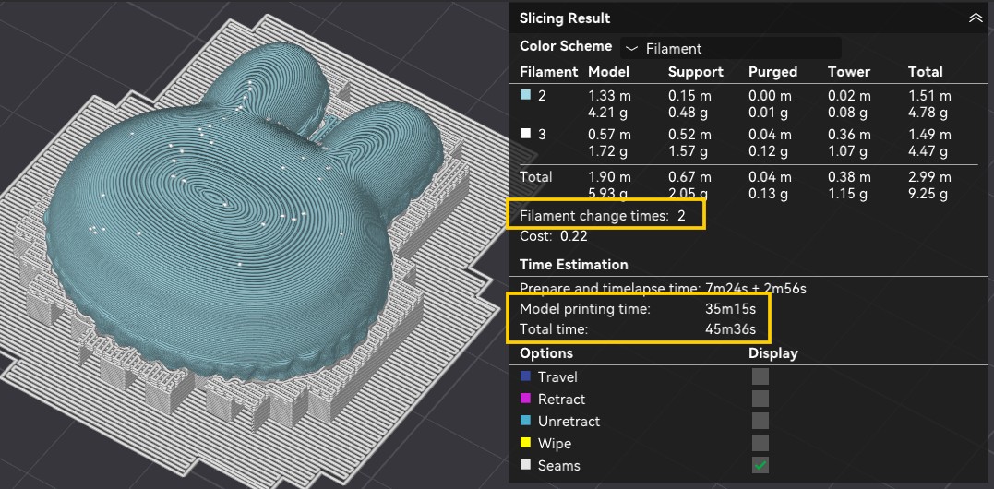Click the Wipe yellow color swatch

(x=525, y=443)
